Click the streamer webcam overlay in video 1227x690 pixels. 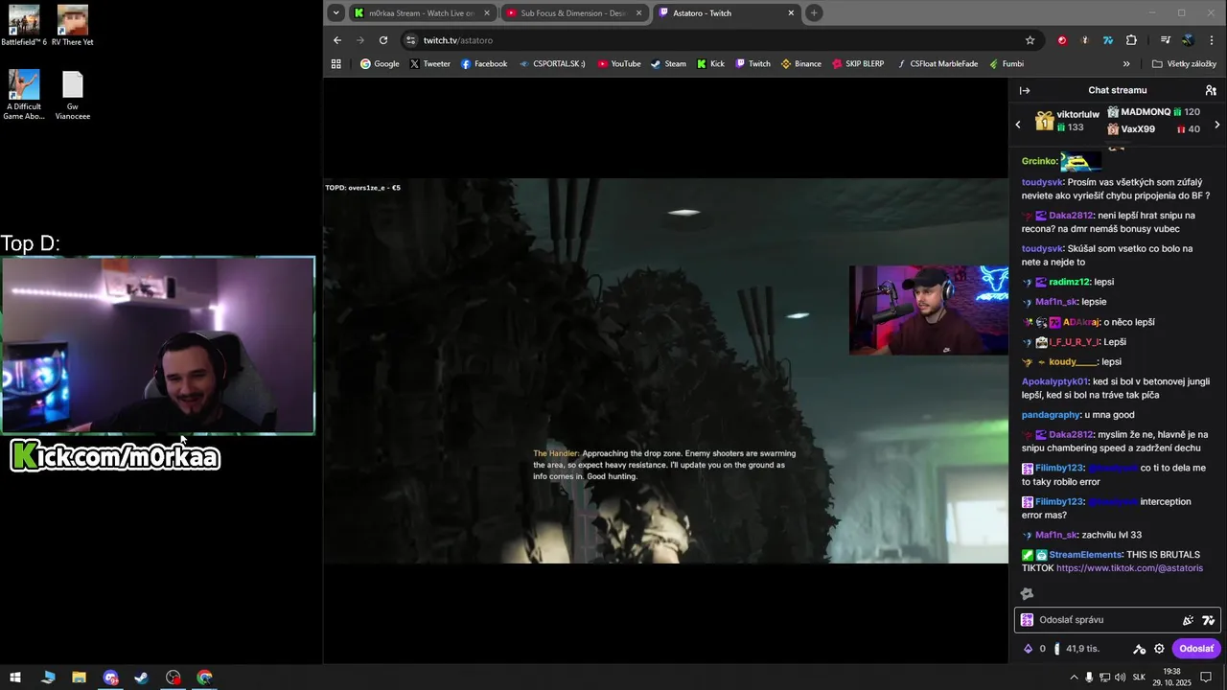pos(928,310)
